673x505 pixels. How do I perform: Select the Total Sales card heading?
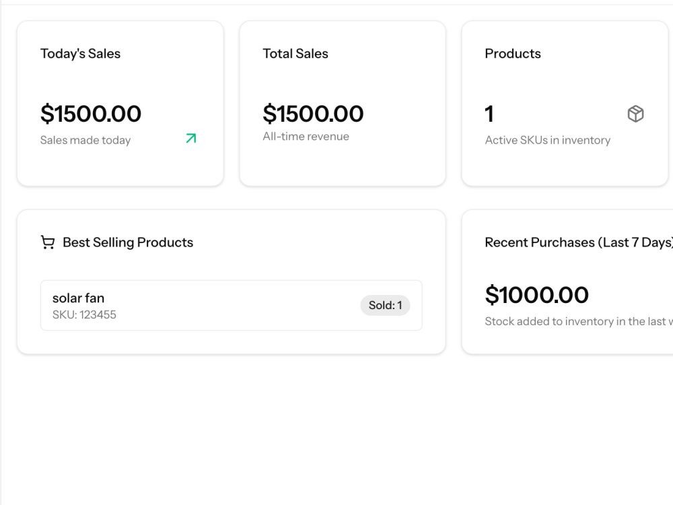[295, 54]
